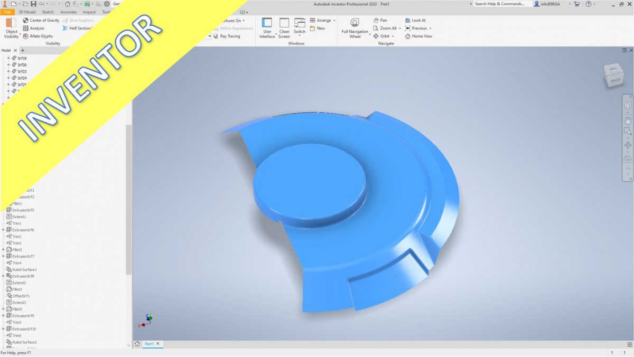The image size is (634, 357).
Task: Add a browser panel with the plus button
Action: coord(22,50)
